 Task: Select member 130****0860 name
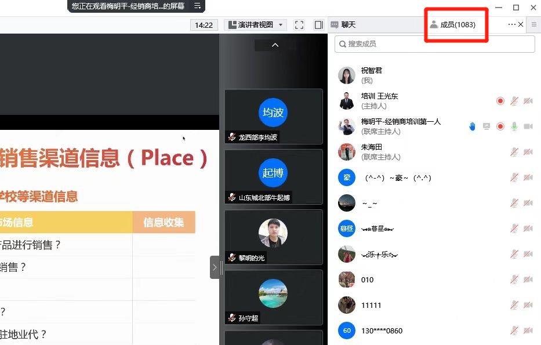(382, 331)
